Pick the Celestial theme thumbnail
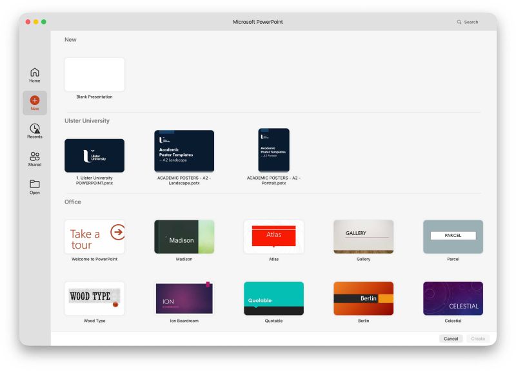 [453, 298]
